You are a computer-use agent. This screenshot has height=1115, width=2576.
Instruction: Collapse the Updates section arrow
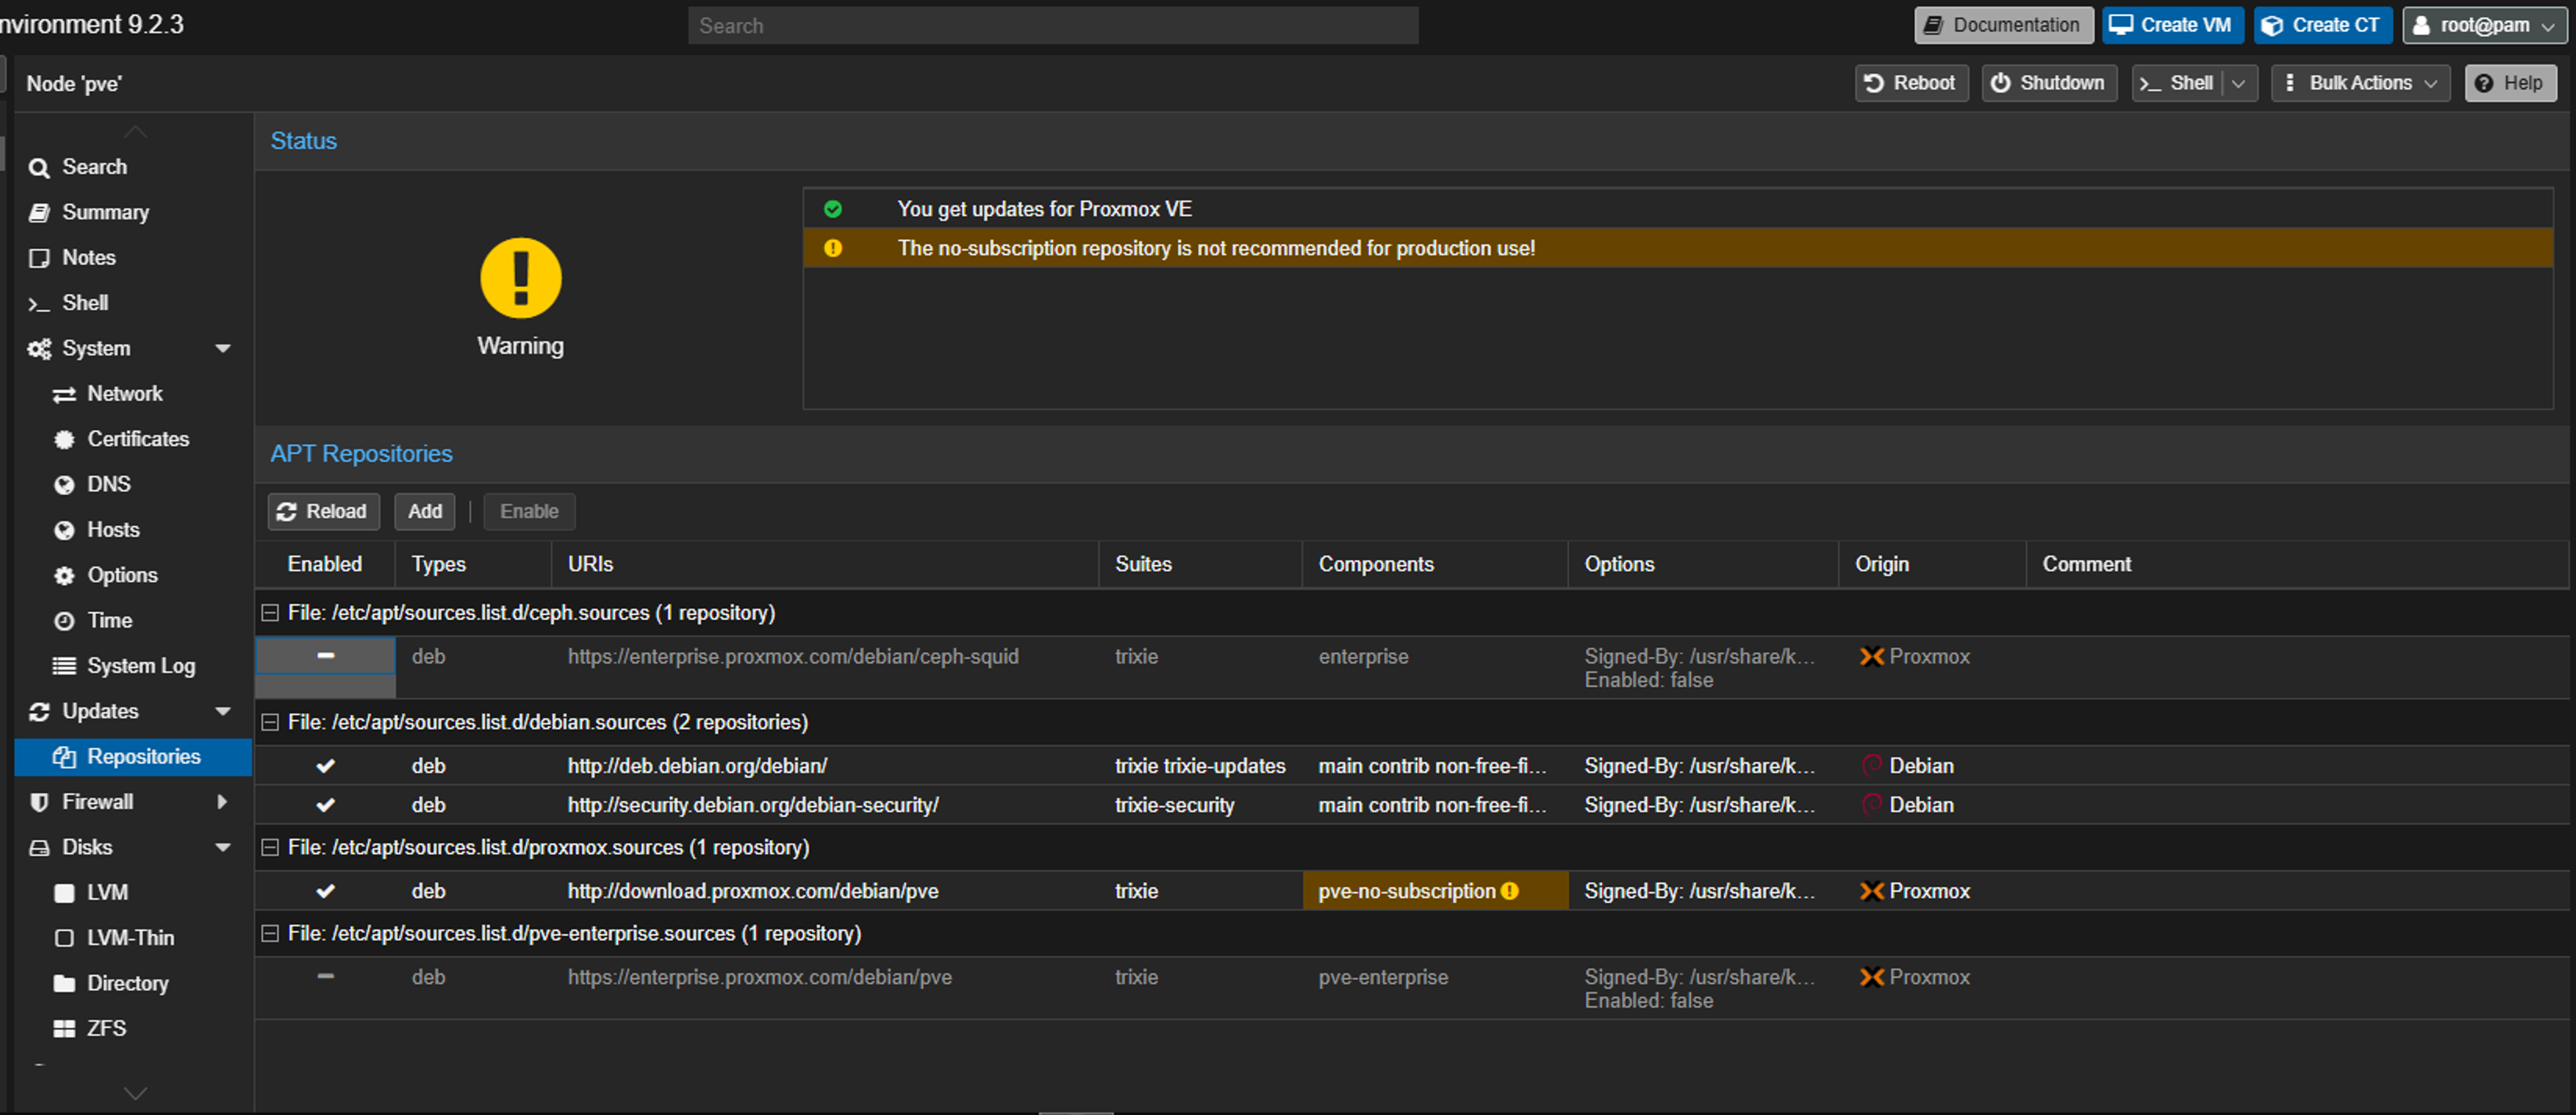223,711
